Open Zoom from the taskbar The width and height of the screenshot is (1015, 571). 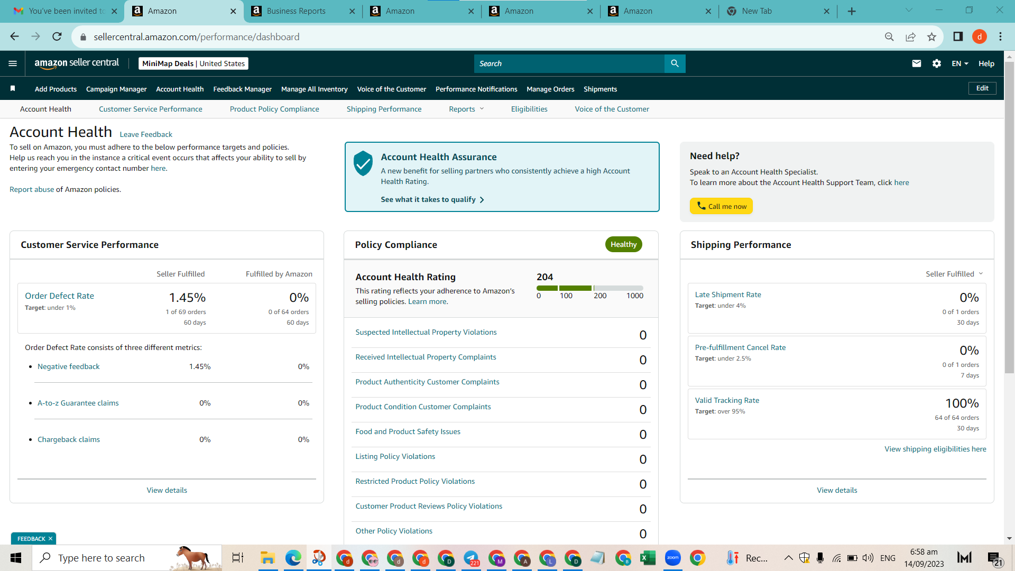[x=673, y=558]
